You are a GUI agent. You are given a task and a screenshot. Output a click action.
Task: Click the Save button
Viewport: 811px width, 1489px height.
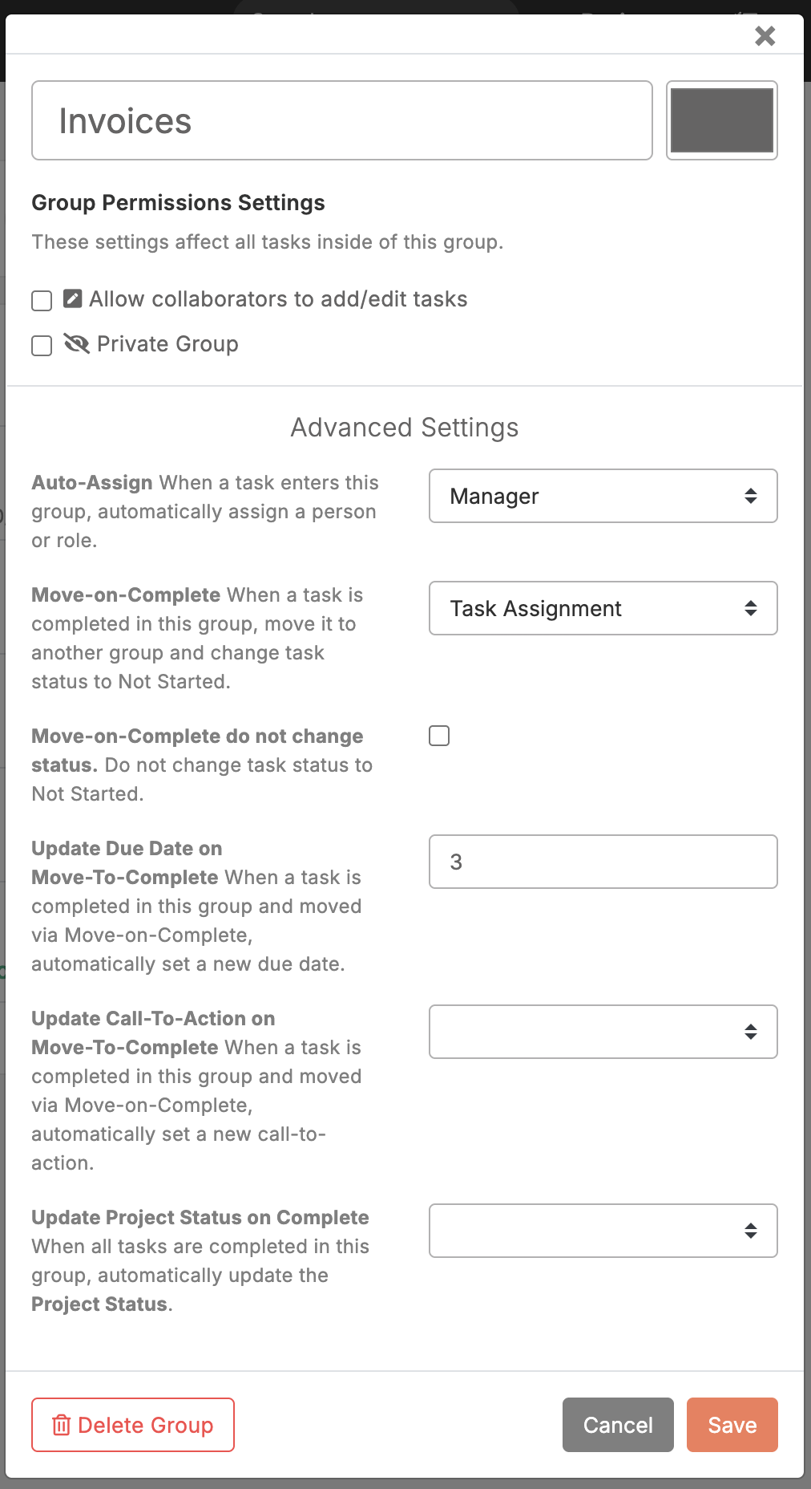(732, 1425)
